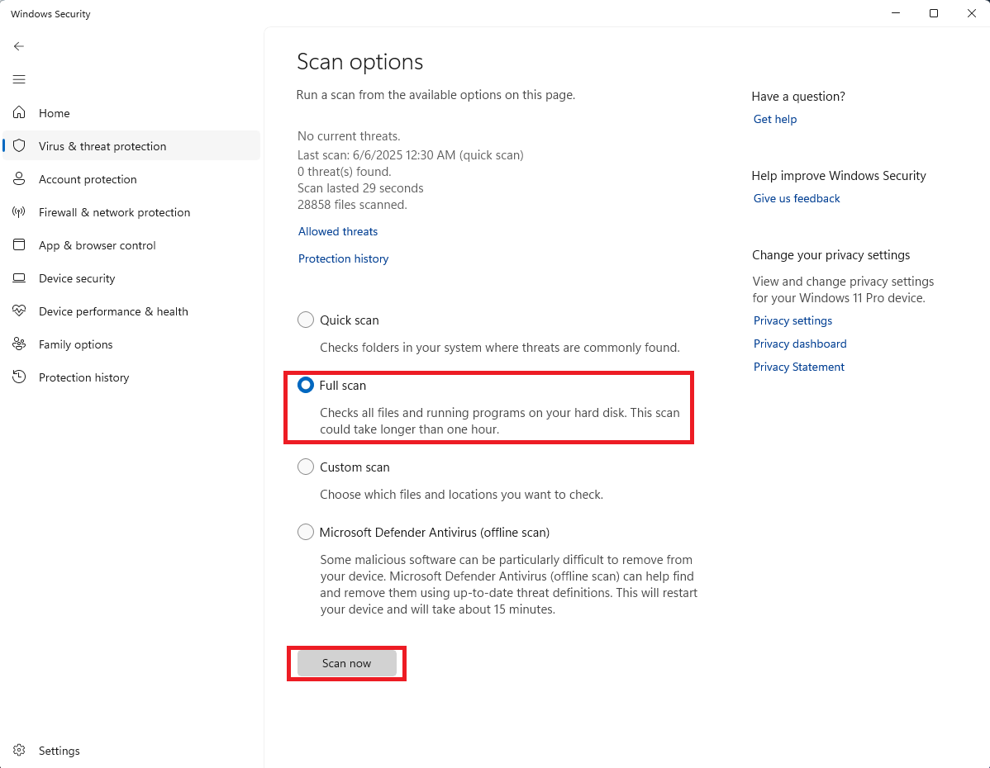Open the Allowed threats link
990x768 pixels.
tap(338, 231)
